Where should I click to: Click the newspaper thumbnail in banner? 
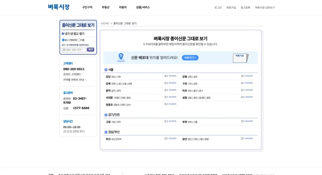pos(241,58)
